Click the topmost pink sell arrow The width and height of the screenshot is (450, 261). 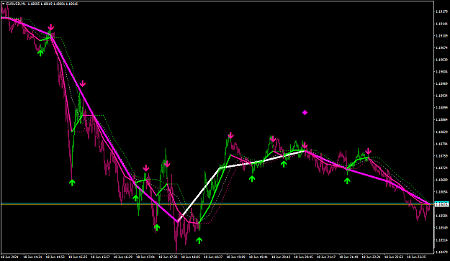[x=51, y=27]
